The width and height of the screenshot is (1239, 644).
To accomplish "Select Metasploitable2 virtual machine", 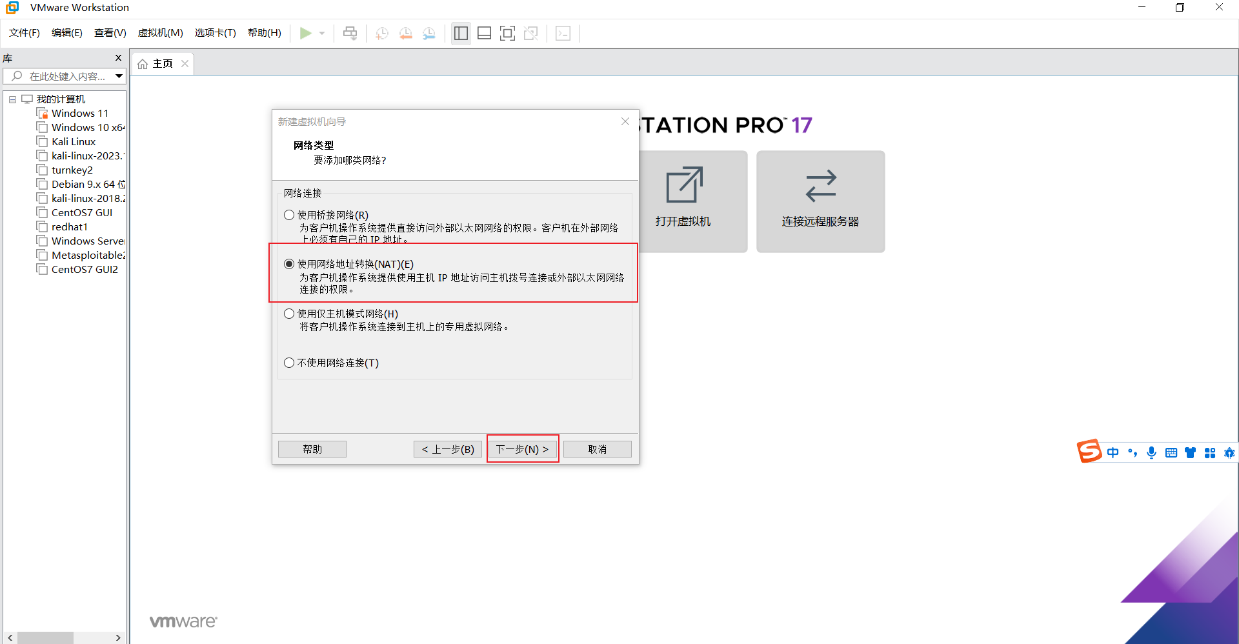I will tap(88, 256).
